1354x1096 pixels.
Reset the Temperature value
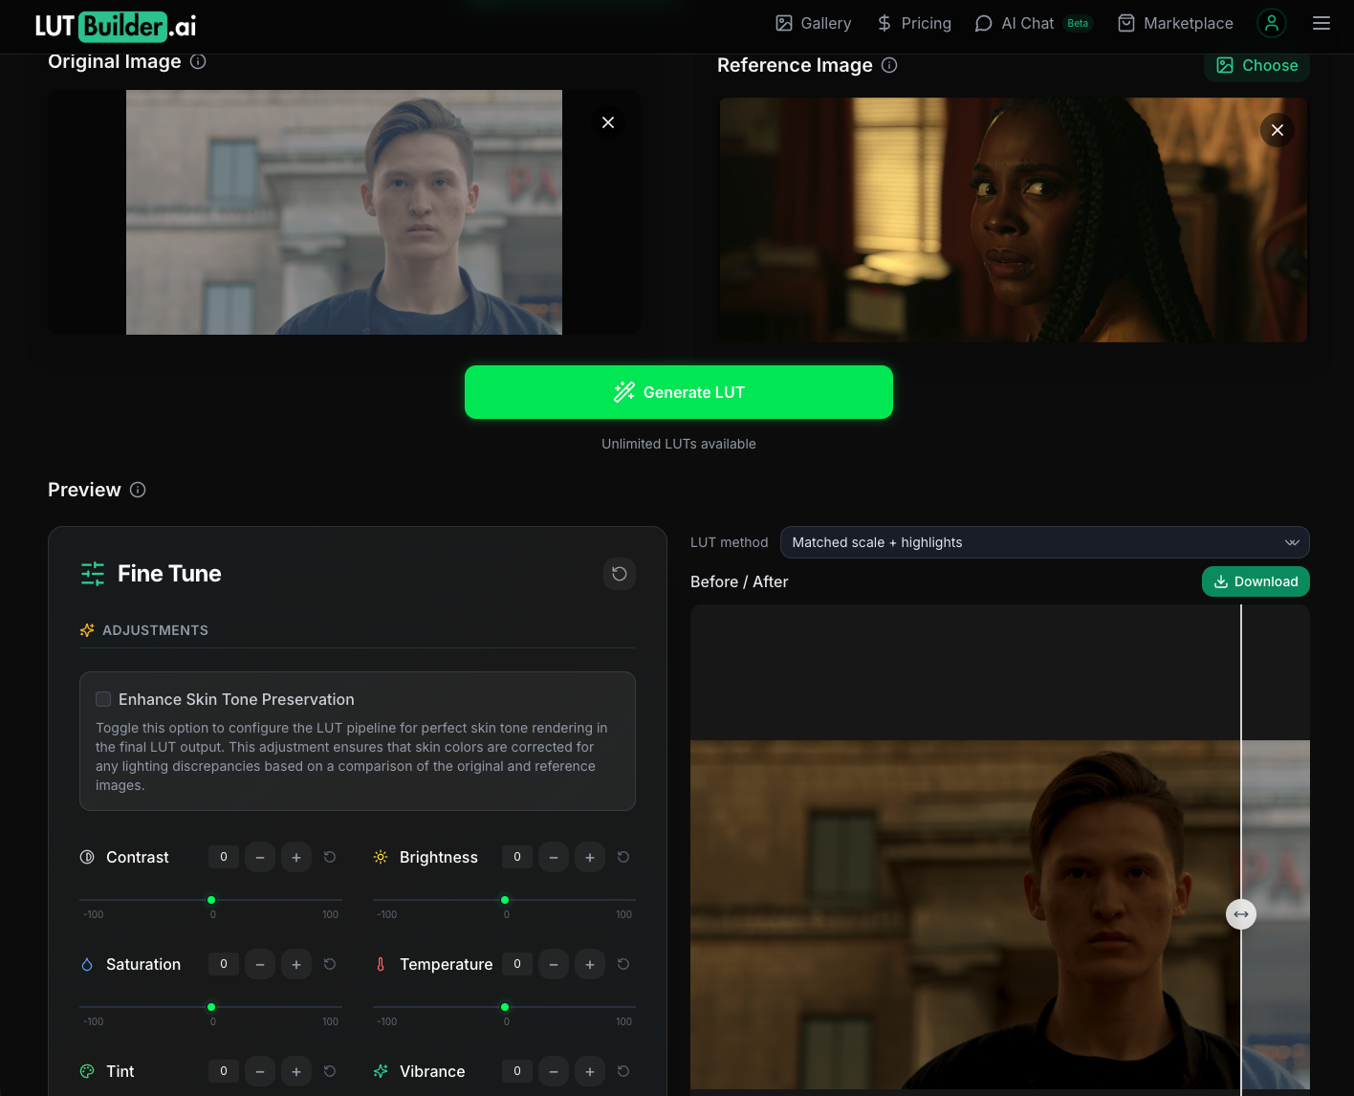[623, 964]
